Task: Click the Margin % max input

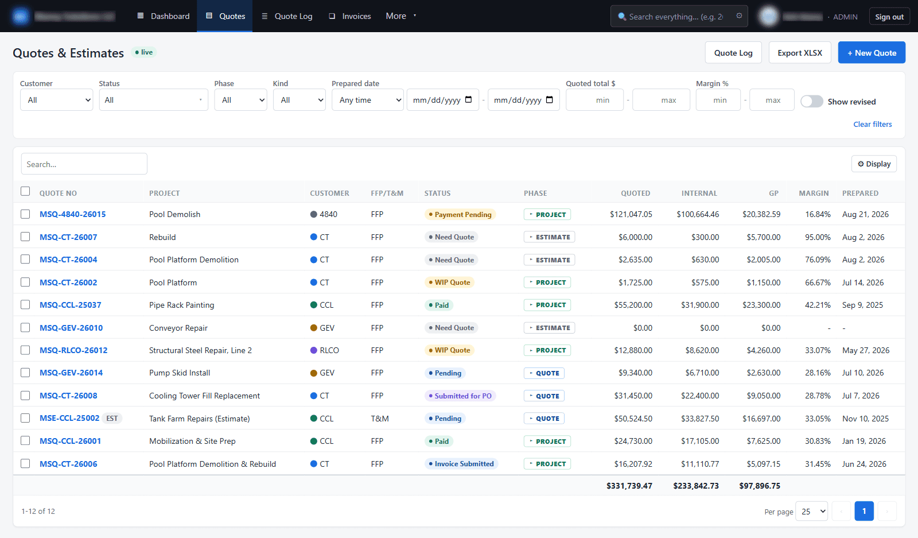Action: pyautogui.click(x=772, y=100)
